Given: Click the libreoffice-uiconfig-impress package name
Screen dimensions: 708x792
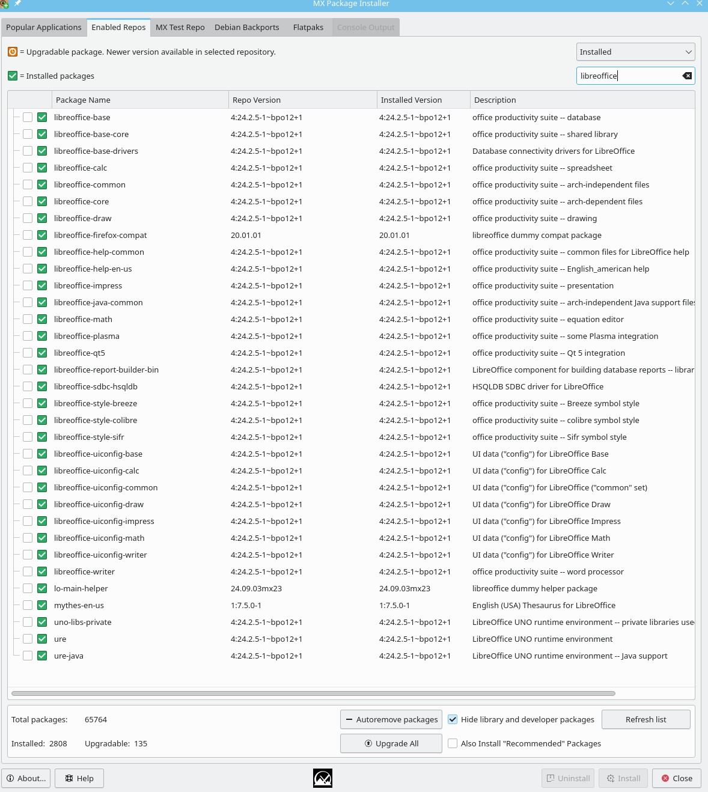Looking at the screenshot, I should click(x=104, y=521).
